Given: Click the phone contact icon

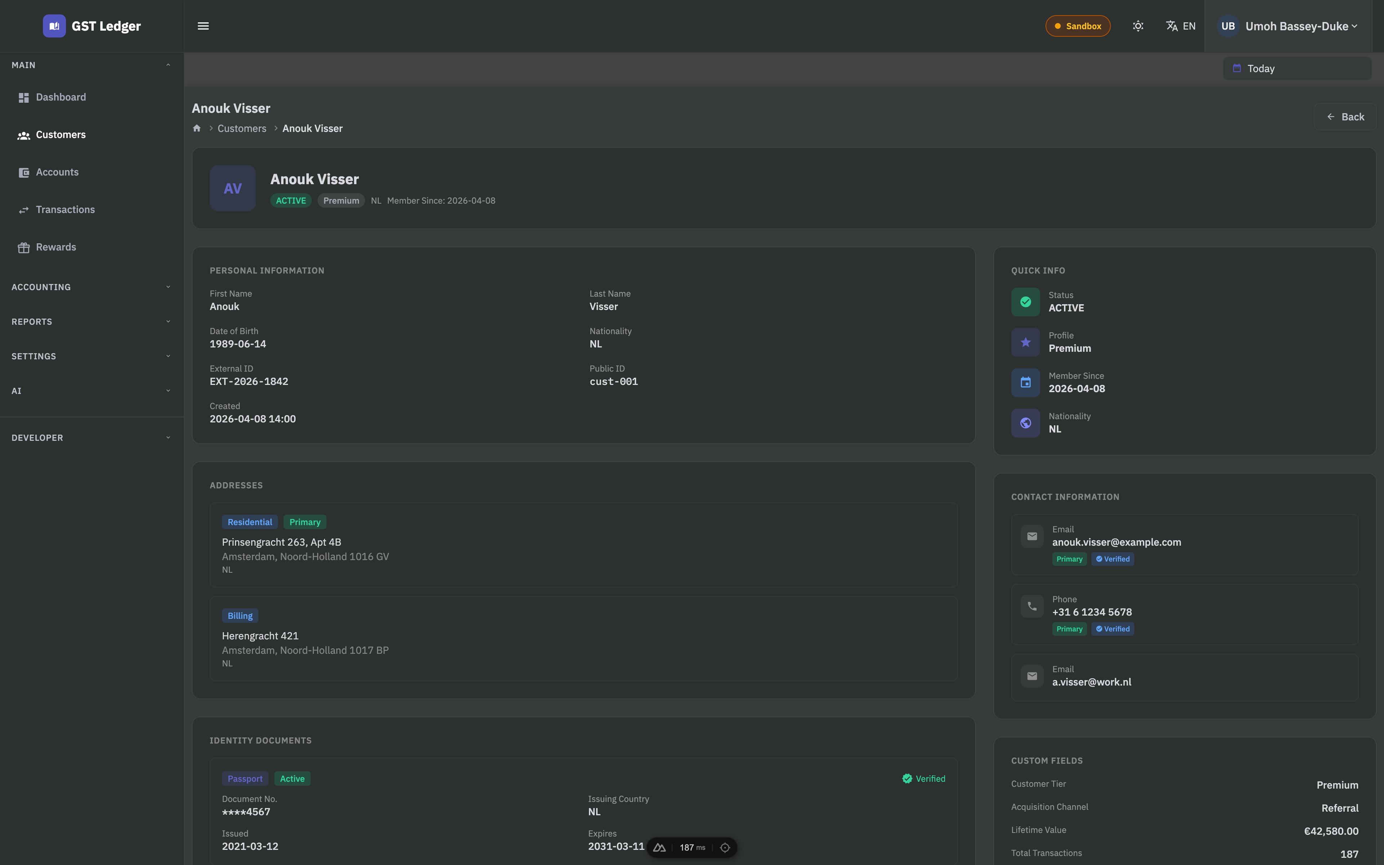Looking at the screenshot, I should (1032, 607).
